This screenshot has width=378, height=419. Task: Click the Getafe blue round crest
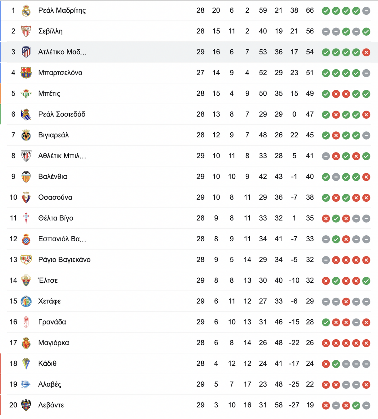pos(26,301)
